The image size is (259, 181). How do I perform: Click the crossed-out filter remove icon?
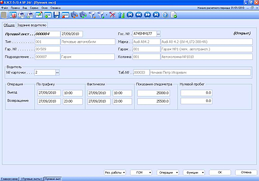coord(112,15)
